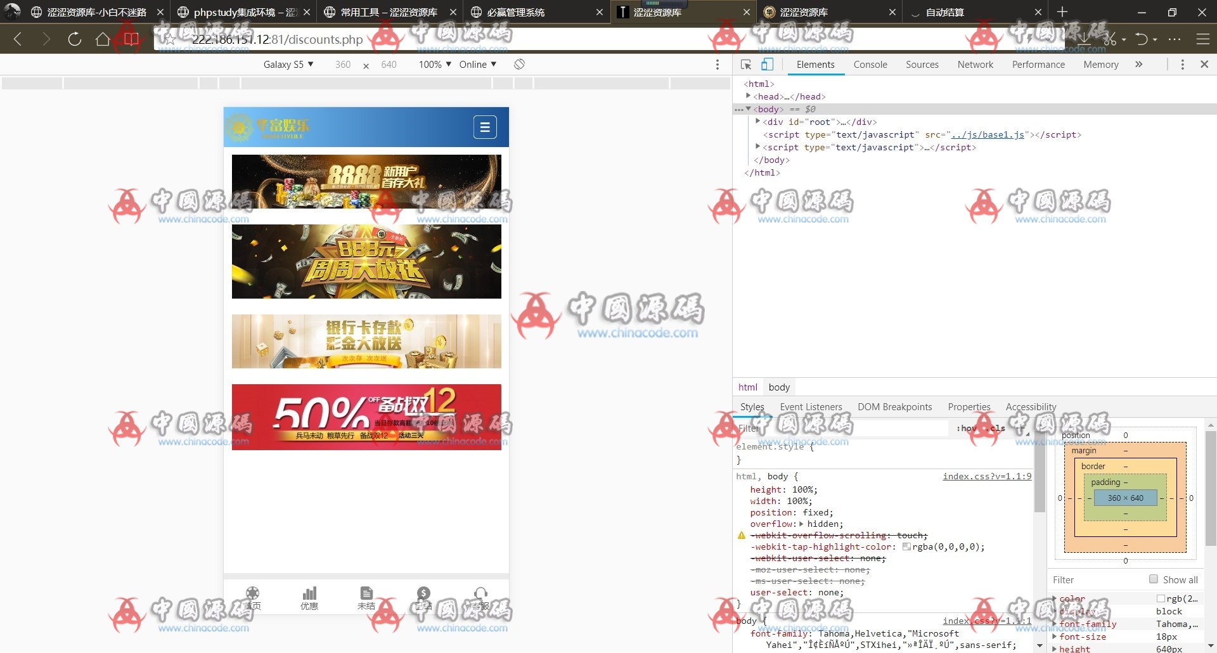The height and width of the screenshot is (653, 1217).
Task: Close the DevTools panel
Action: point(1204,64)
